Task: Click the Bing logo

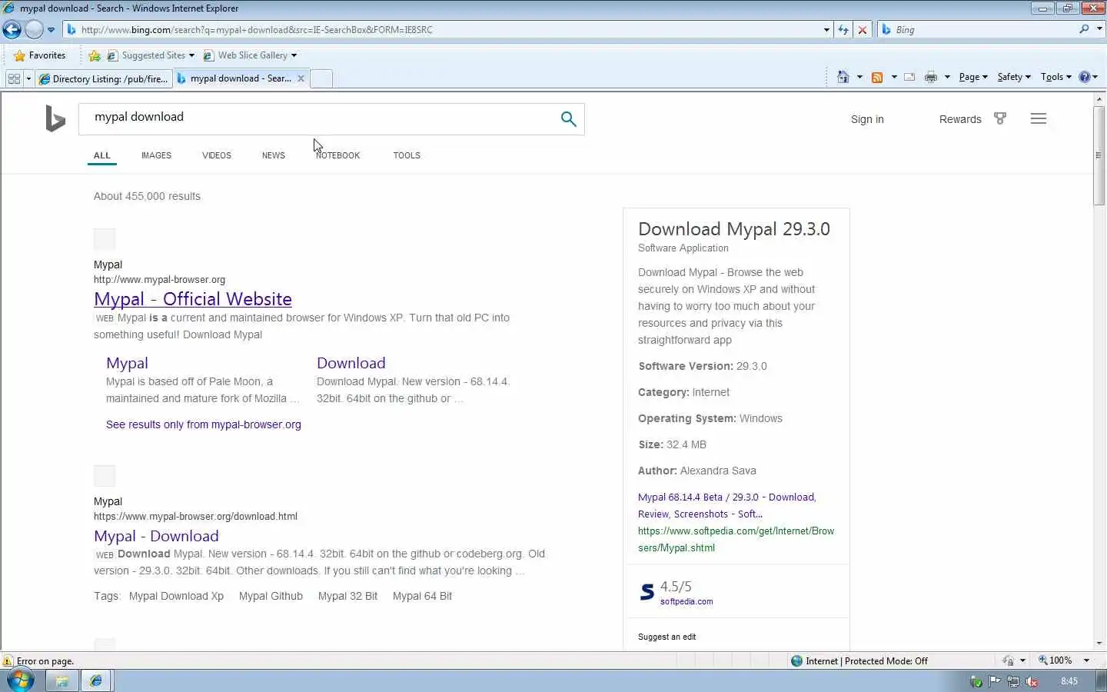Action: pyautogui.click(x=55, y=118)
